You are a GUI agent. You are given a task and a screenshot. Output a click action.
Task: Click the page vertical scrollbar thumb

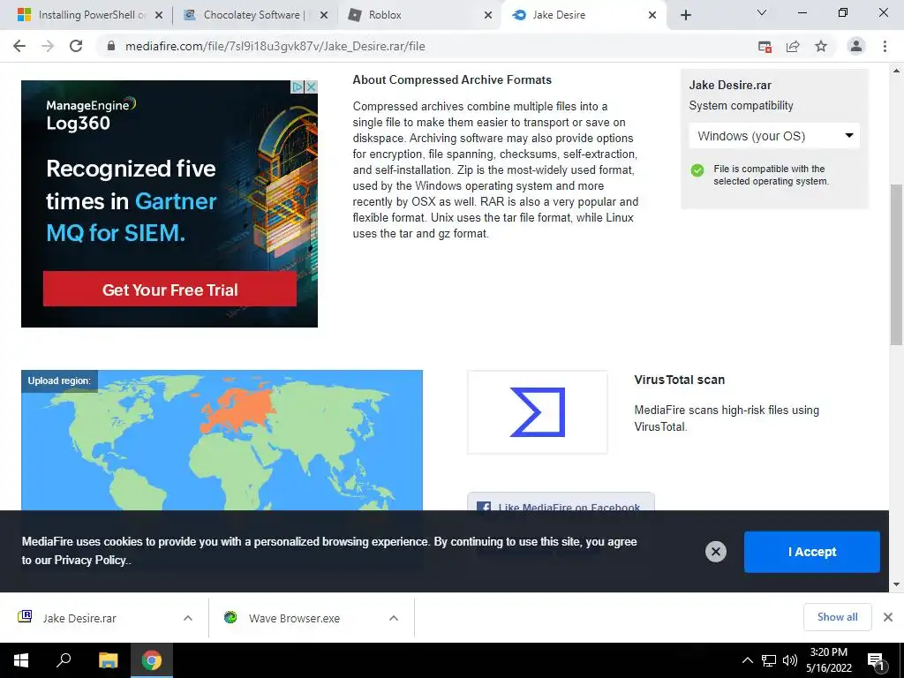pos(896,264)
